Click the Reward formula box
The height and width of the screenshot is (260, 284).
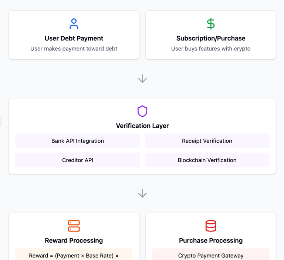tap(74, 255)
